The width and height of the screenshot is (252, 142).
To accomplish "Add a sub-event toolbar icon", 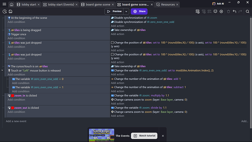I will 204,11.
